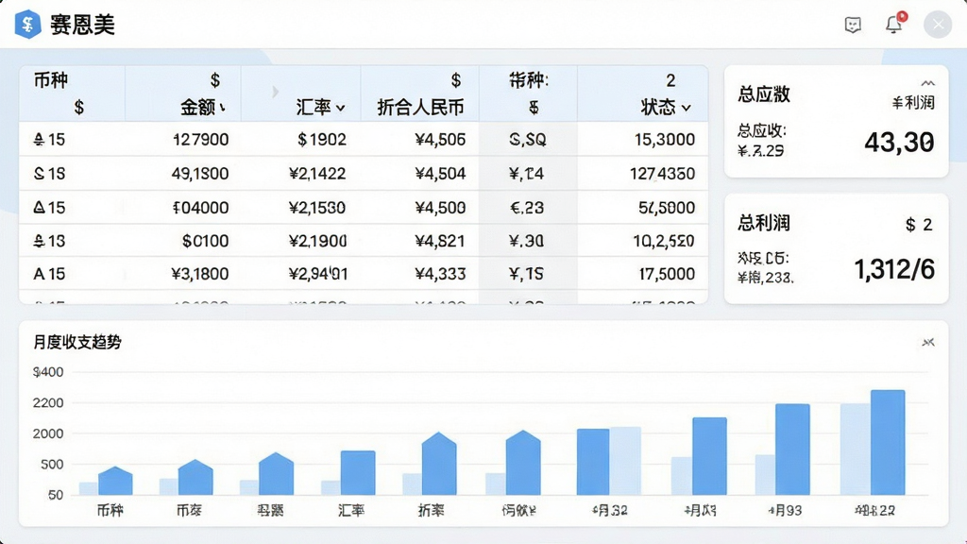
Task: Click the 2200 y-axis label
Action: coord(48,402)
